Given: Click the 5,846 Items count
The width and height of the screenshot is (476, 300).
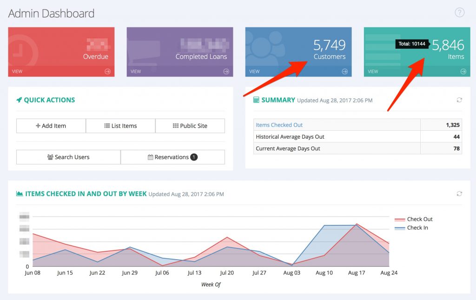Looking at the screenshot, I should 448,45.
